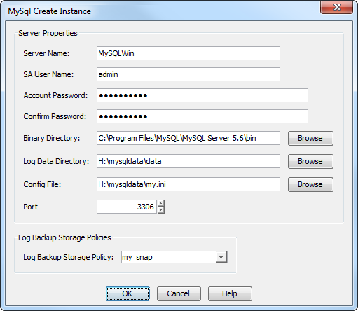Click the Log Backup Storage Policy label
Image resolution: width=358 pixels, height=311 pixels.
(68, 257)
